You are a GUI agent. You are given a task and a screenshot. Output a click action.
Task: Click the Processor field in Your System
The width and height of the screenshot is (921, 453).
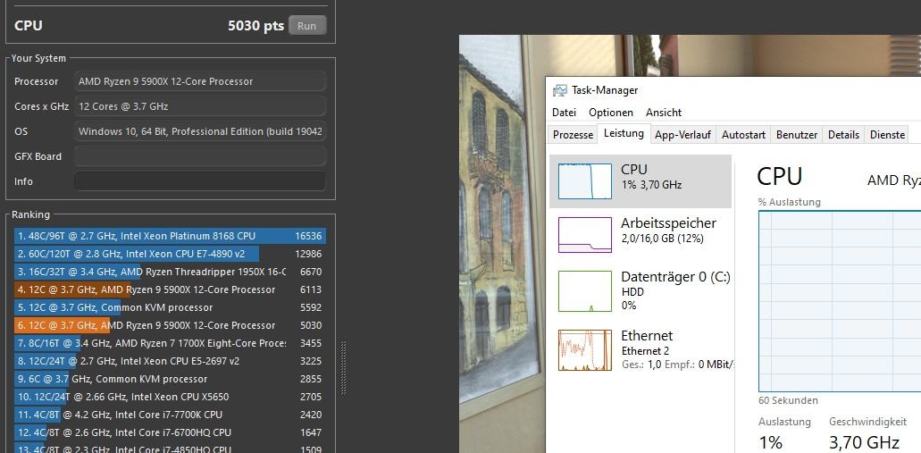coord(200,81)
